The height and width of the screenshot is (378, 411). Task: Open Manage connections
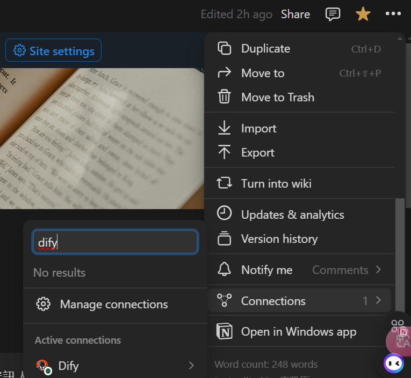(115, 304)
